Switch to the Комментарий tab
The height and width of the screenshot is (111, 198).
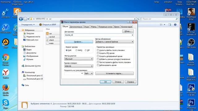point(127,27)
